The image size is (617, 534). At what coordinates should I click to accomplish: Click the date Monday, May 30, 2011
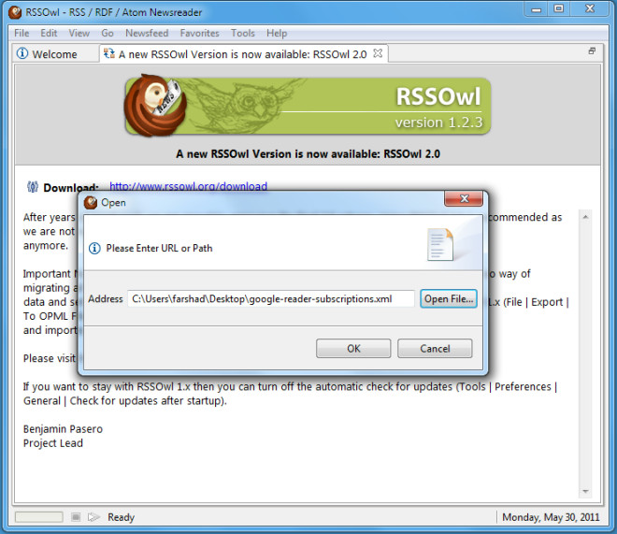click(551, 517)
